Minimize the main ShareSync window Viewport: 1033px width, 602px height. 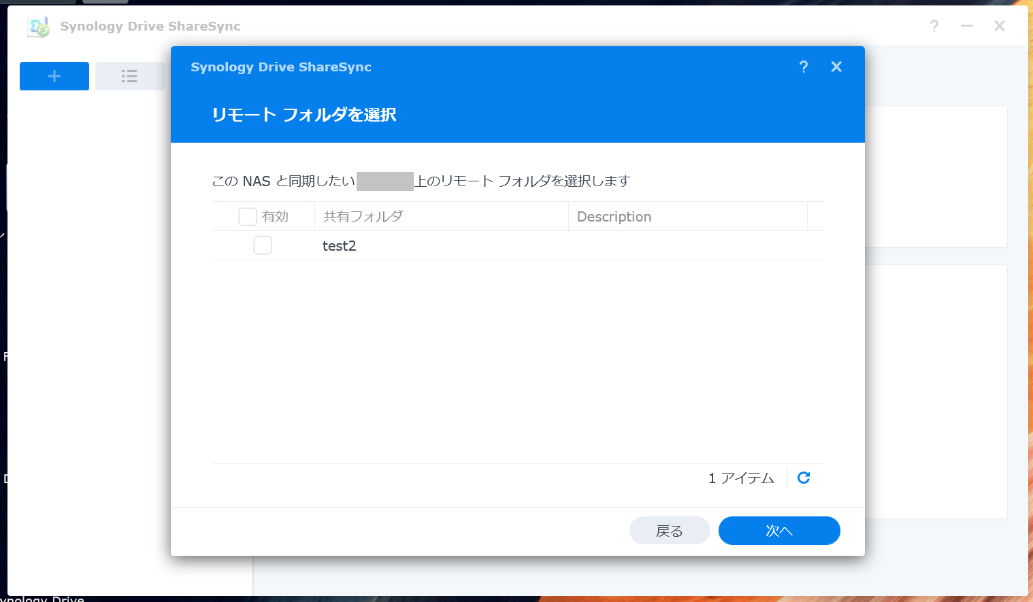click(x=966, y=26)
